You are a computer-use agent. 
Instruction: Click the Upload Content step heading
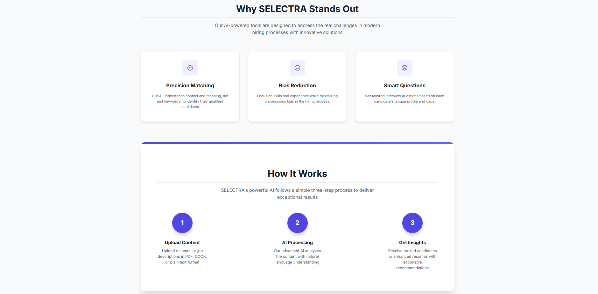182,243
